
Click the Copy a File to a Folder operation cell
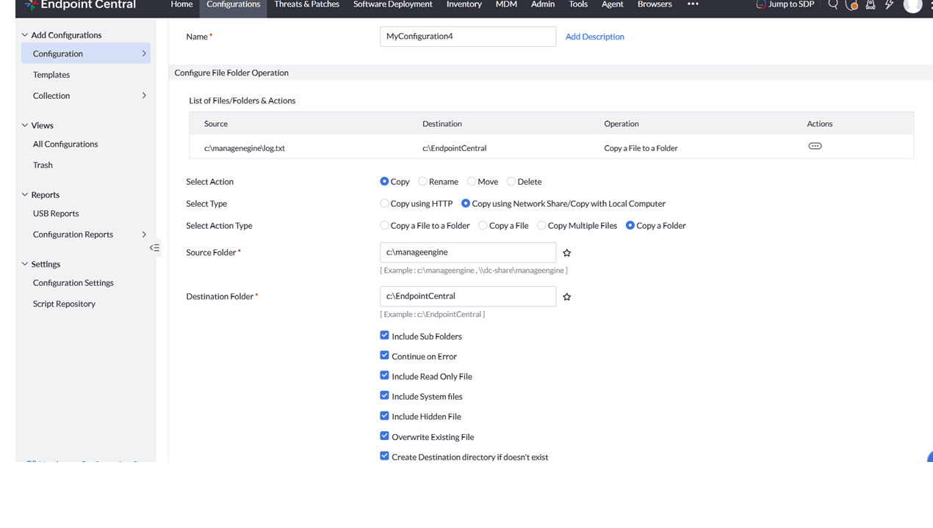click(x=641, y=148)
